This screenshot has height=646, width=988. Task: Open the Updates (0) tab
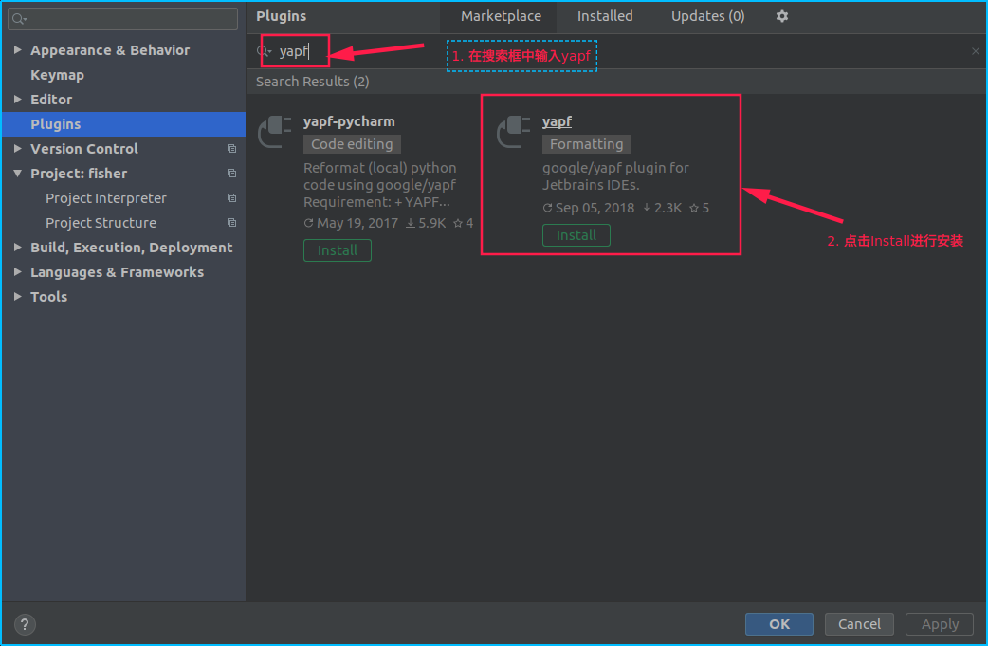[x=706, y=16]
